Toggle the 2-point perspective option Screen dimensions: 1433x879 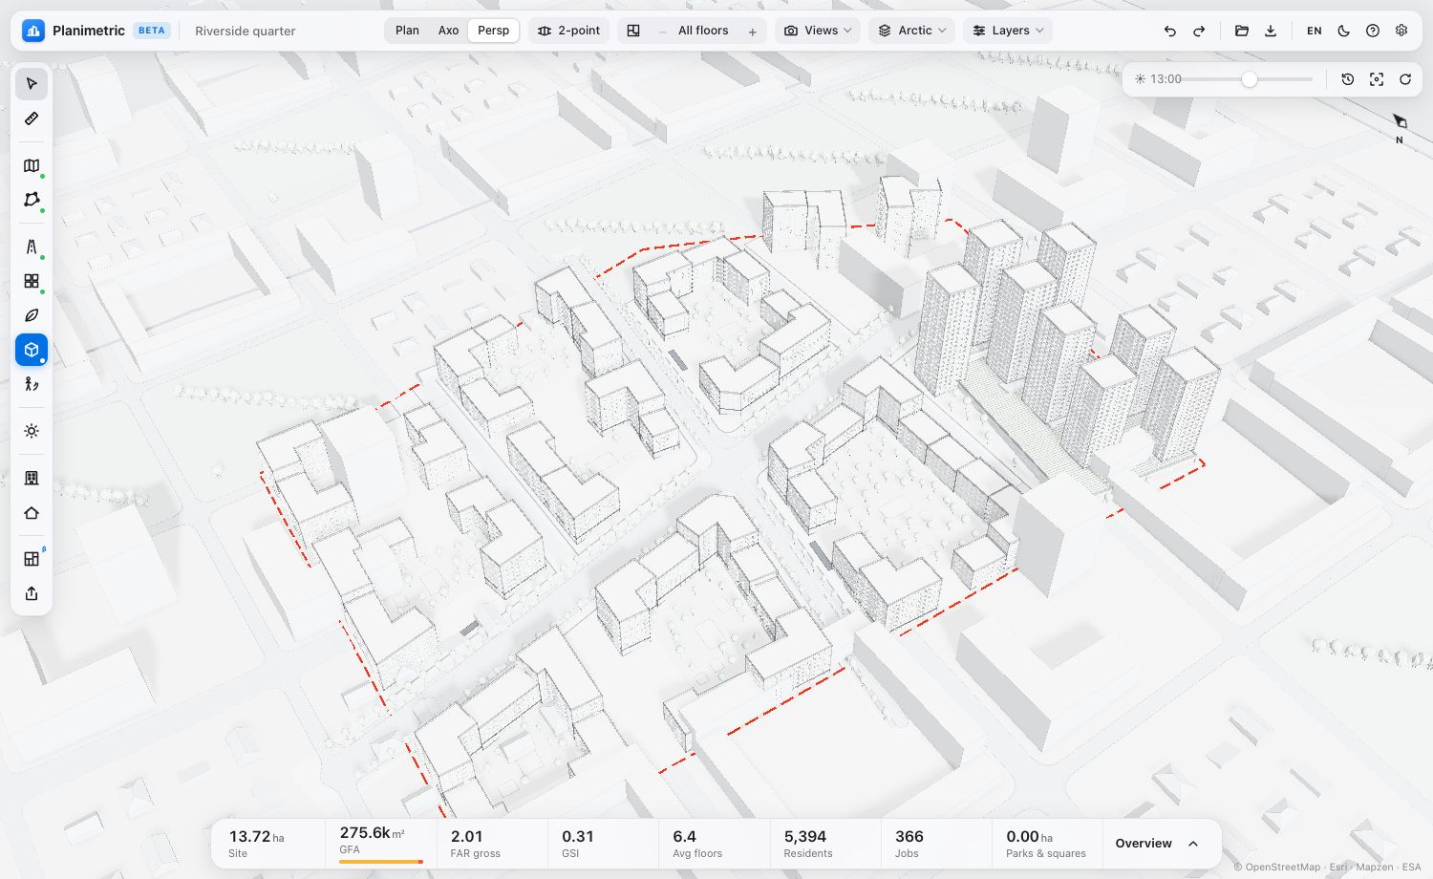[x=569, y=31]
